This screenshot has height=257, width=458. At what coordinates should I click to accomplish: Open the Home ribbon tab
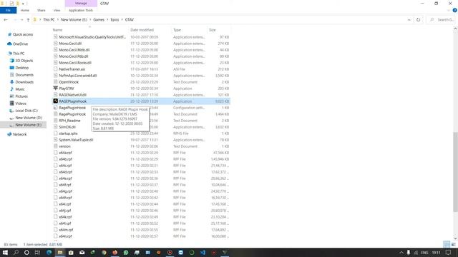click(x=25, y=10)
